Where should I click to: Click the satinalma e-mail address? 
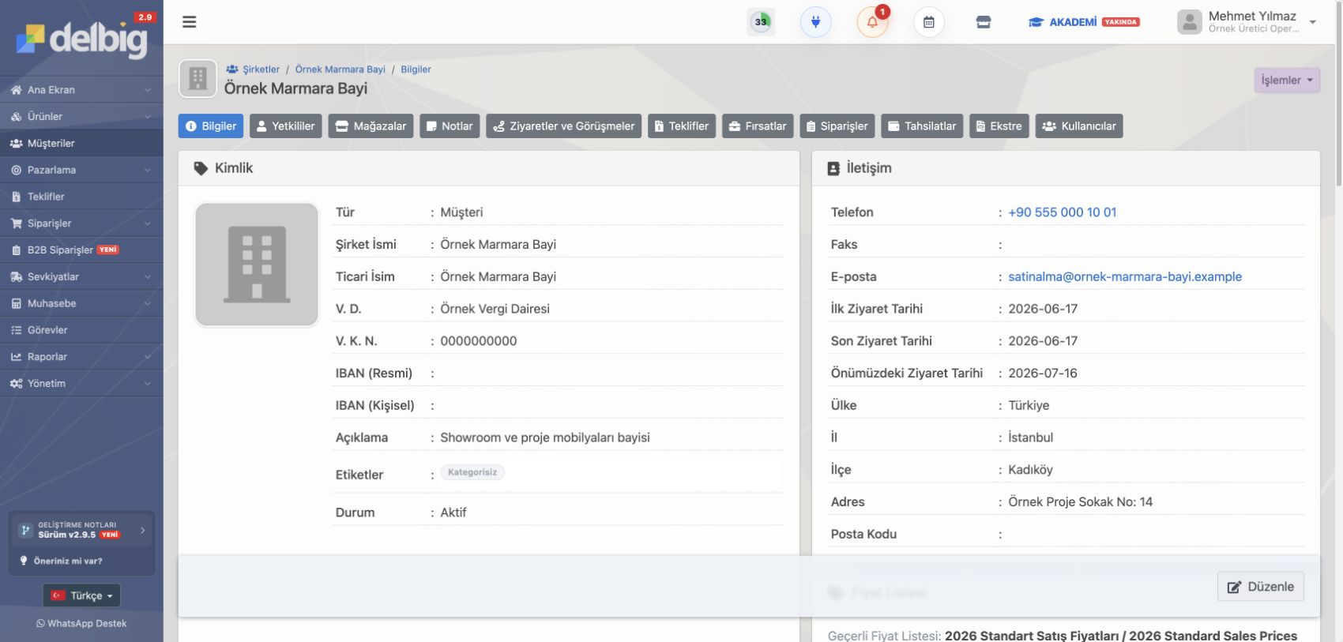point(1125,276)
